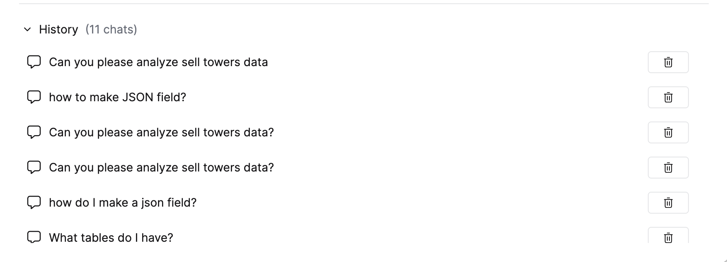Open the 'how to make JSON field?' conversation
The height and width of the screenshot is (262, 727).
tap(117, 97)
